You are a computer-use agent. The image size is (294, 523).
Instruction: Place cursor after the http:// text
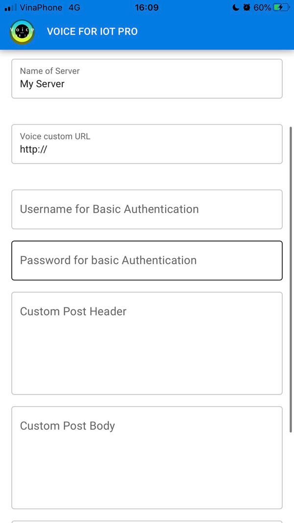[48, 149]
